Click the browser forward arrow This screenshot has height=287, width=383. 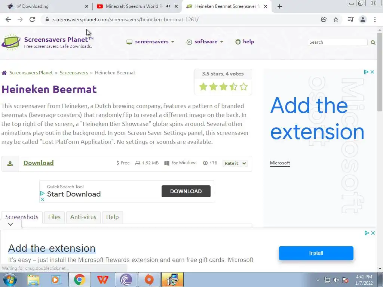tap(20, 19)
